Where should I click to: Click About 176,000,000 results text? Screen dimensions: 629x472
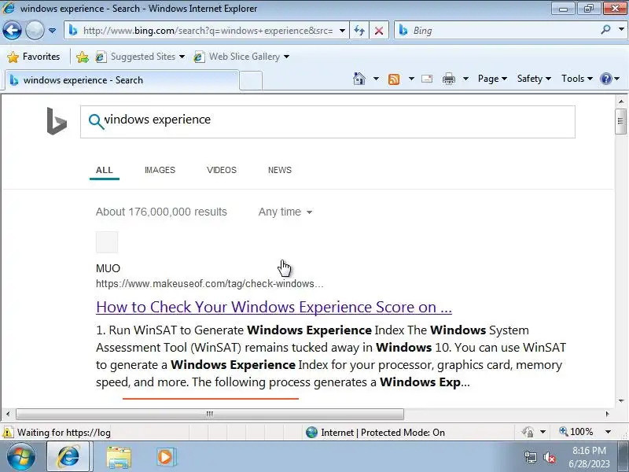(161, 212)
